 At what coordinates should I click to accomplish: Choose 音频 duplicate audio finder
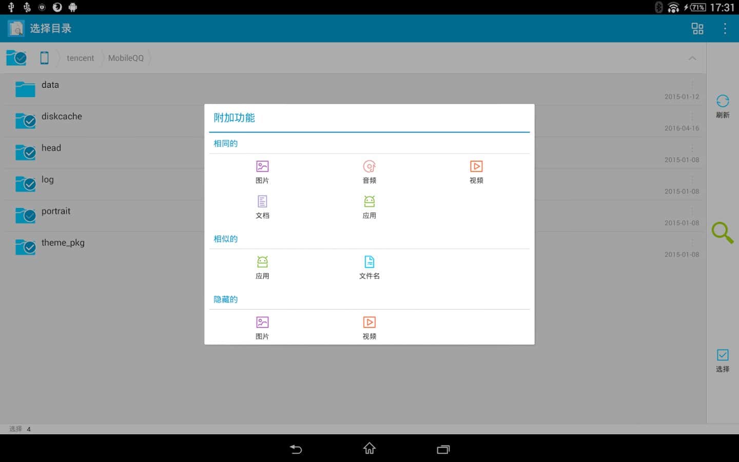[369, 171]
